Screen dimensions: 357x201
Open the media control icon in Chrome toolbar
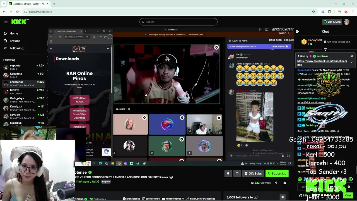pyautogui.click(x=339, y=12)
